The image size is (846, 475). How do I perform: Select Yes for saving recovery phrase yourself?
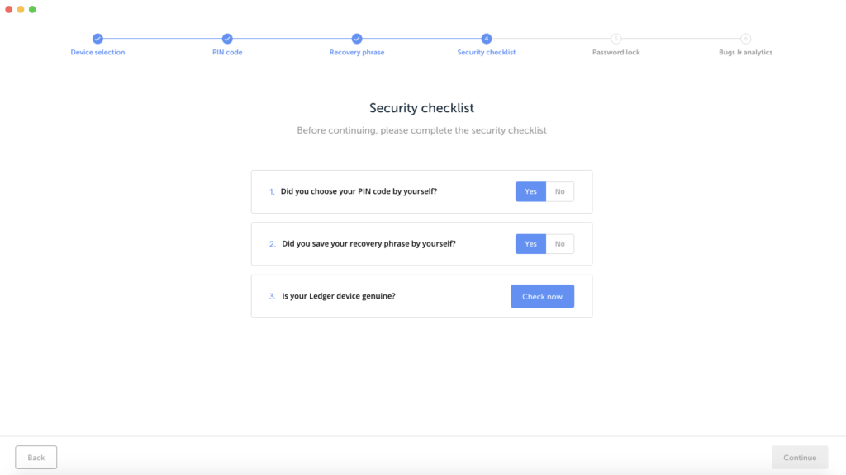[x=530, y=244]
